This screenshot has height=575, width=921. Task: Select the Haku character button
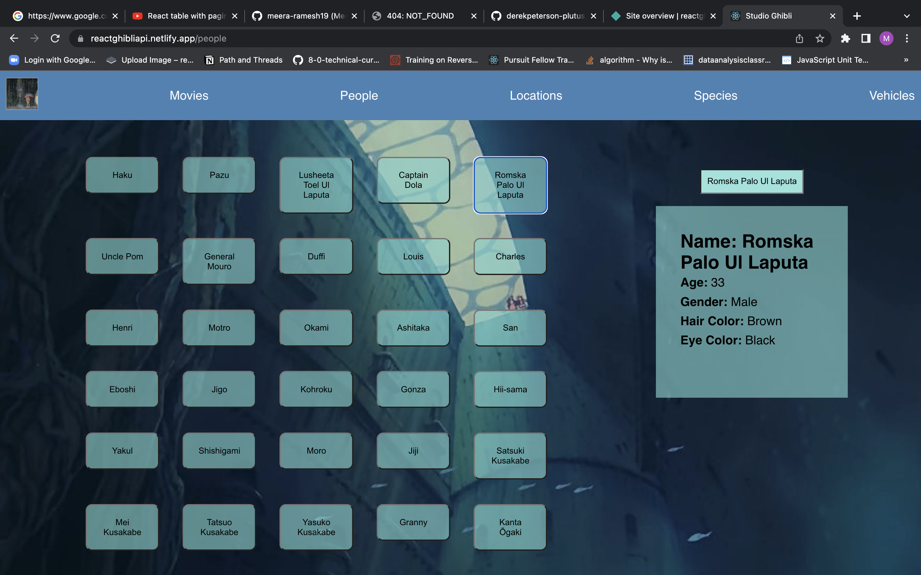coord(122,175)
